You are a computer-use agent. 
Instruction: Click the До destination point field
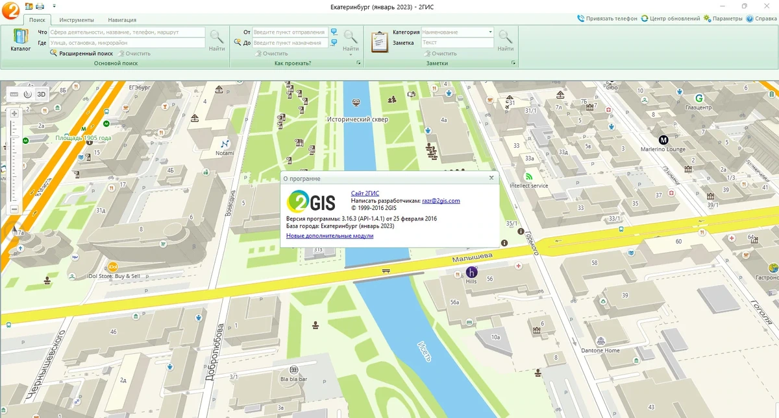290,43
